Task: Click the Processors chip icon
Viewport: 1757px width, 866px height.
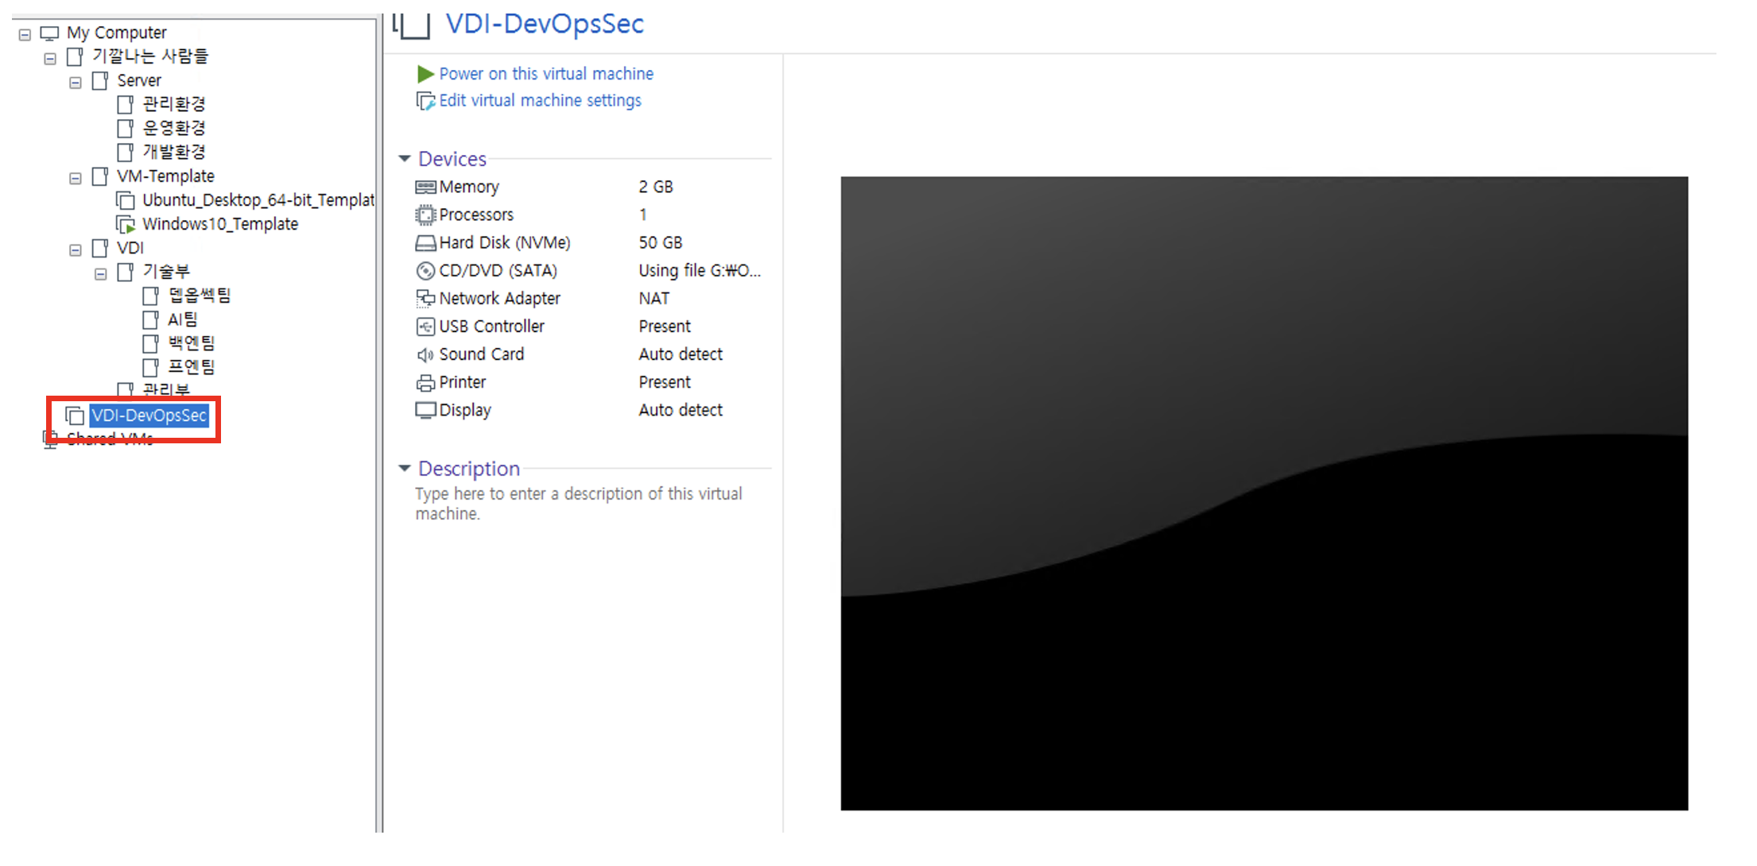Action: [425, 215]
